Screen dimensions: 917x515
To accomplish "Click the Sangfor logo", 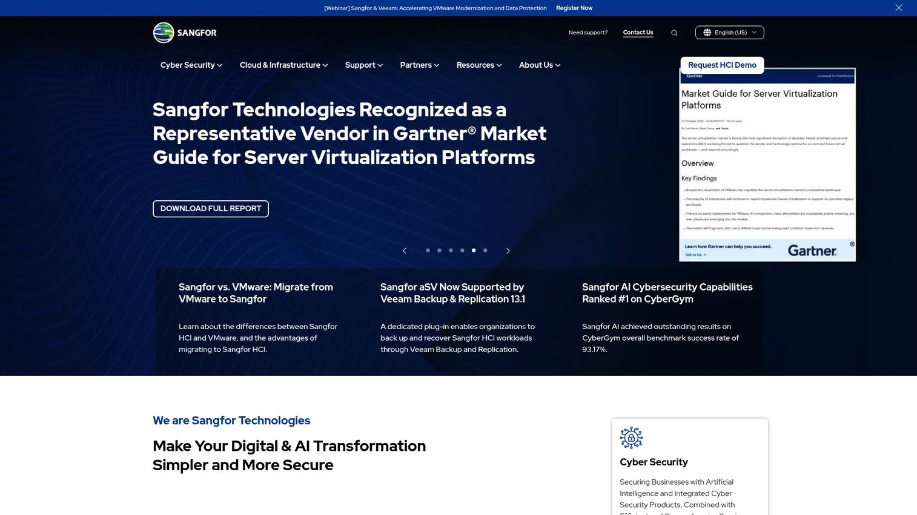I will (x=185, y=33).
